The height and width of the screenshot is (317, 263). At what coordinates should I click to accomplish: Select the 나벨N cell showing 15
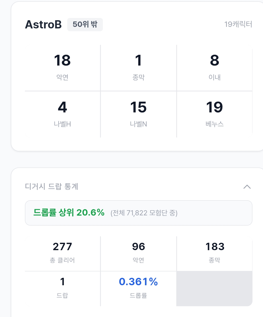coord(138,114)
